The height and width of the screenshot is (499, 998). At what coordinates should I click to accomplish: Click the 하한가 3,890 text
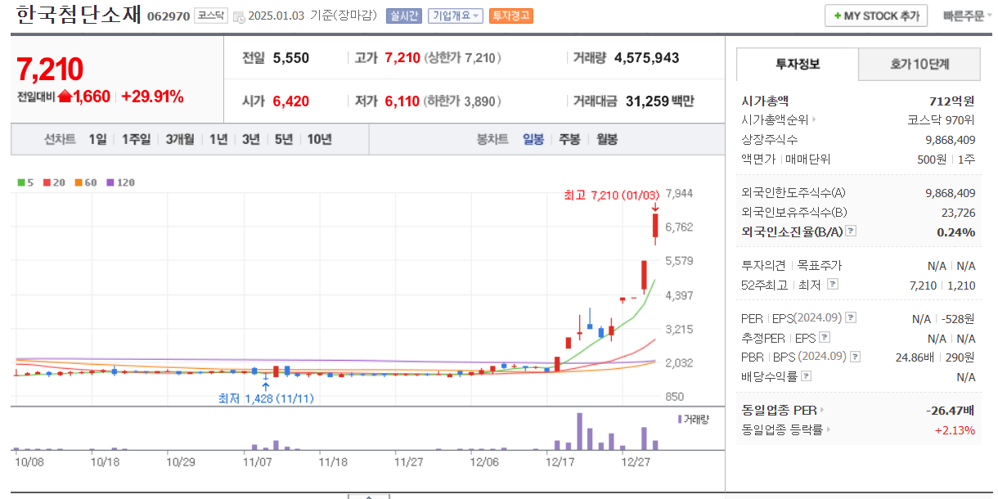point(462,101)
